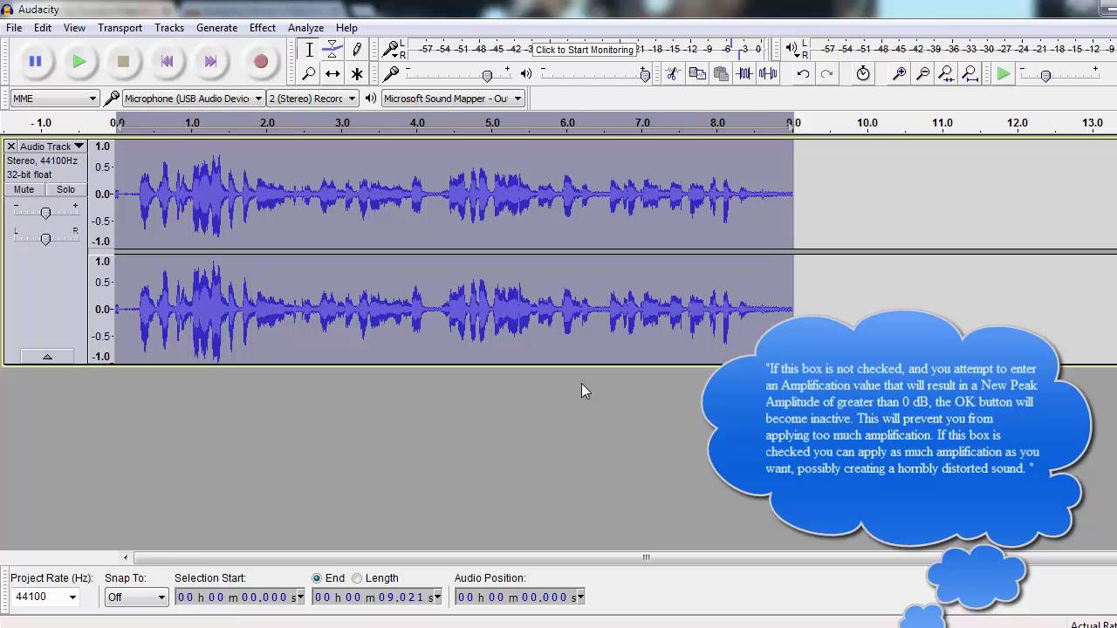
Task: Click the playback meter speaker icon
Action: (x=791, y=49)
